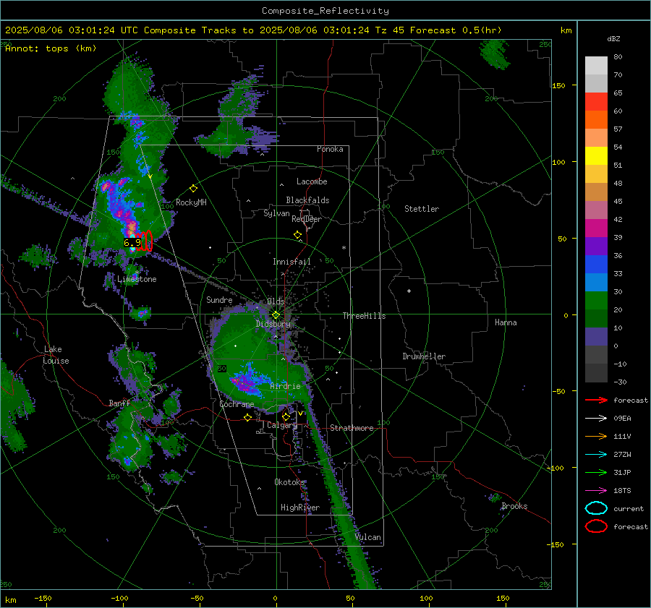Click the Annot: tops (km) label
Screen dimensions: 651x608
[x=51, y=48]
